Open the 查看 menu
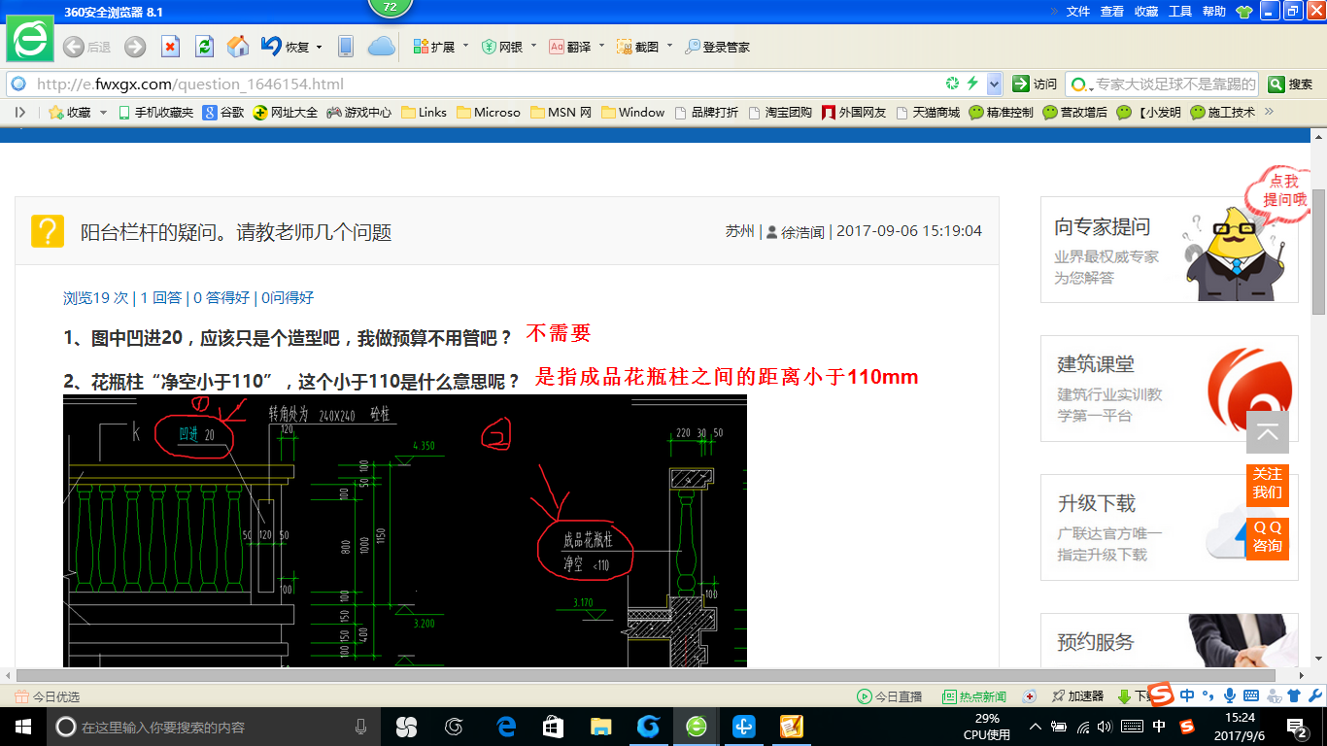The height and width of the screenshot is (746, 1327). click(x=1112, y=12)
